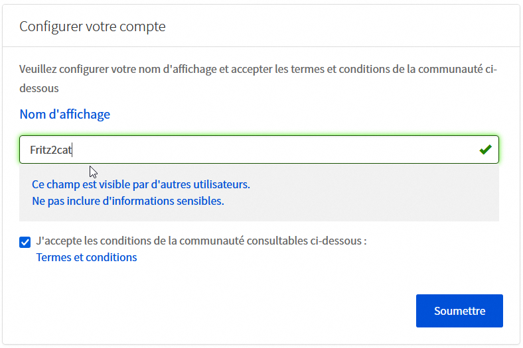Viewport: 523px width, 348px height.
Task: Click the 'Veuillez configurer votre nom' instruction line
Action: pyautogui.click(x=258, y=70)
